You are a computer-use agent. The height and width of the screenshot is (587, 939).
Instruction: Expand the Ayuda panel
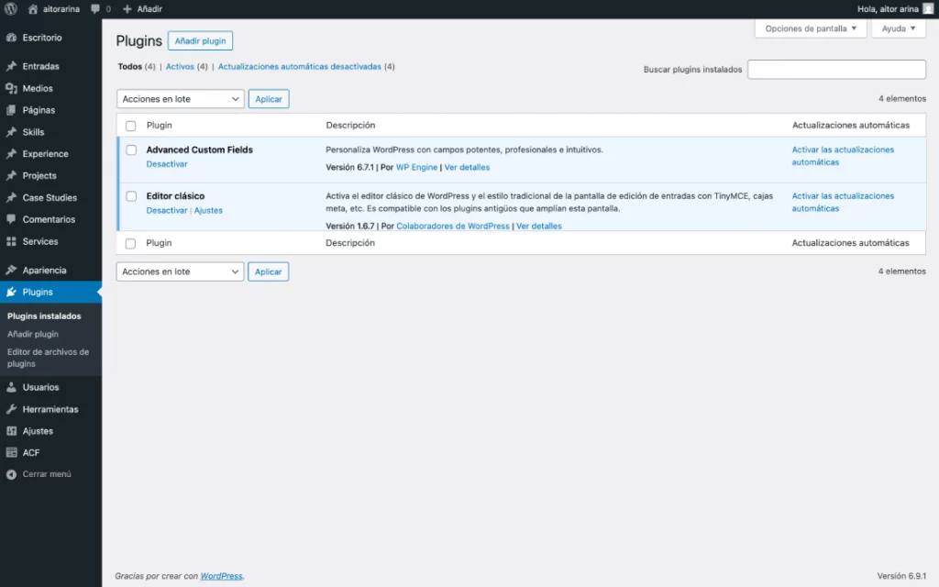898,28
